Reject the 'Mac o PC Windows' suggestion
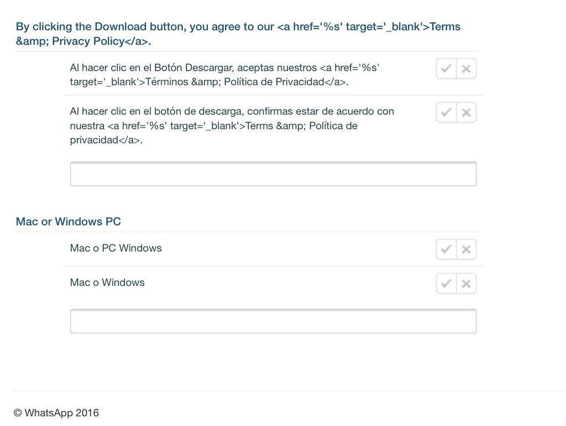Screen dimensions: 566x426 coord(466,249)
